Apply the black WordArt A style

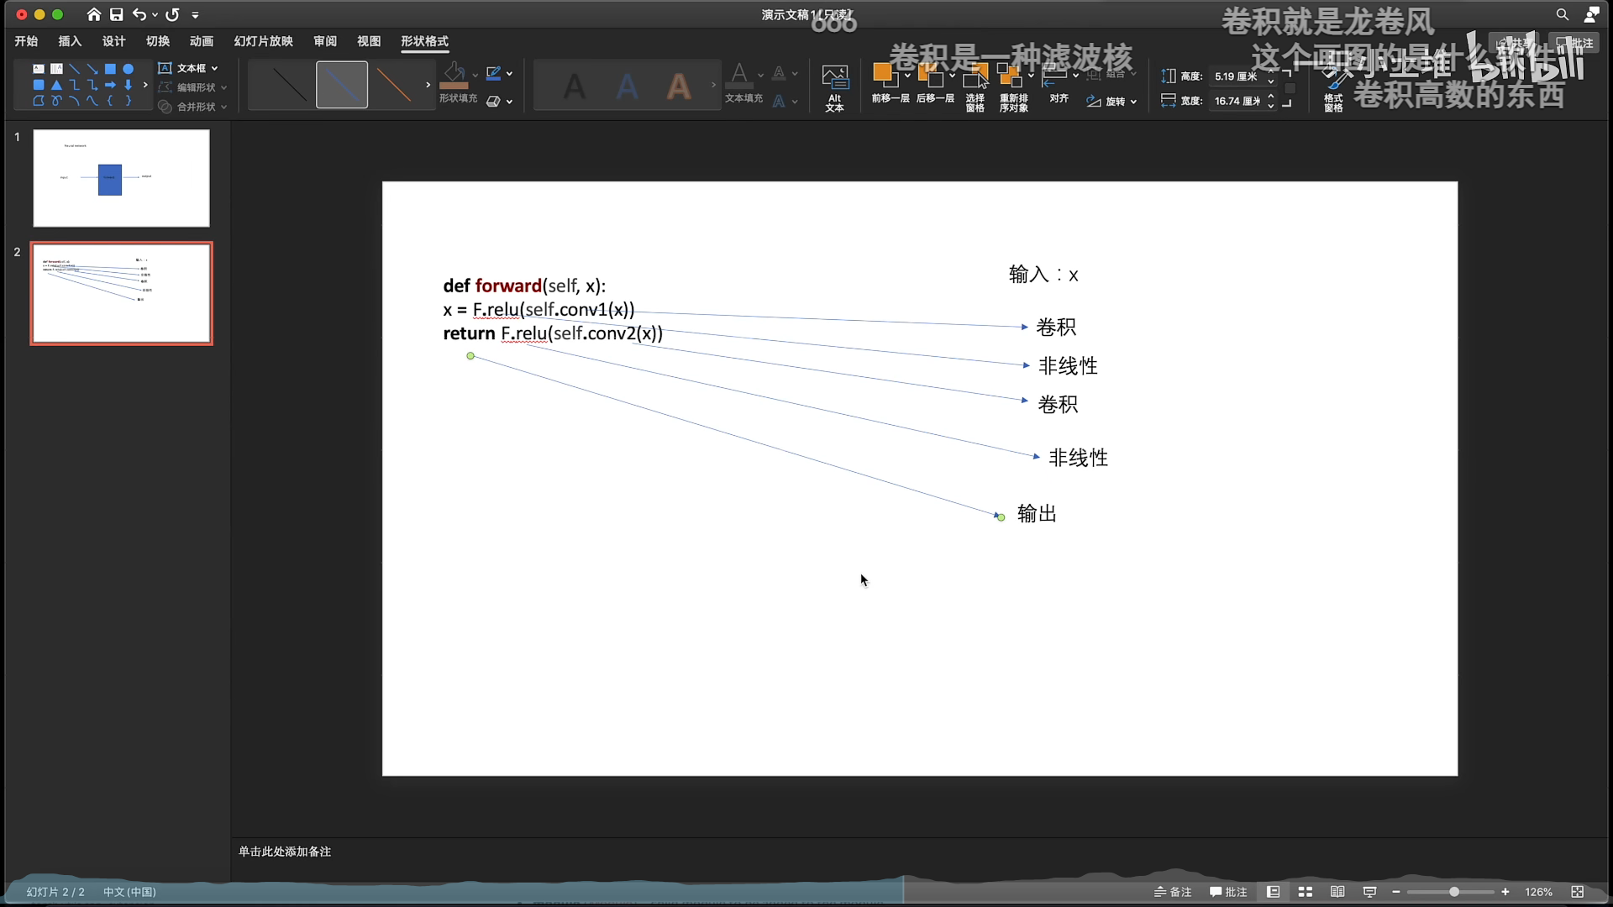575,86
